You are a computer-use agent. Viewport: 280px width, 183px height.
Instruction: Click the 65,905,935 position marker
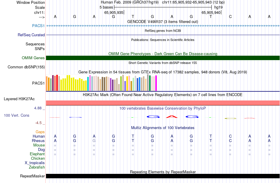point(114,12)
